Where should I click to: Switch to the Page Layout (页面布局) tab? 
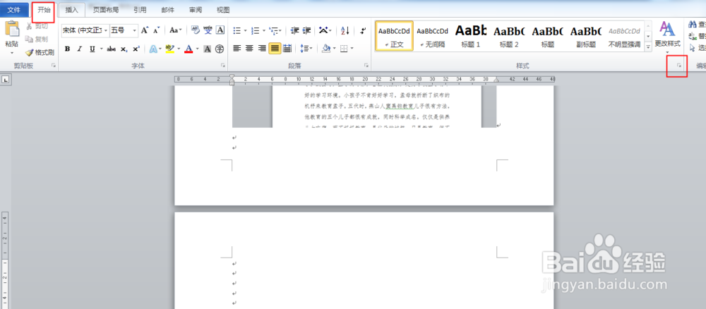click(x=106, y=9)
